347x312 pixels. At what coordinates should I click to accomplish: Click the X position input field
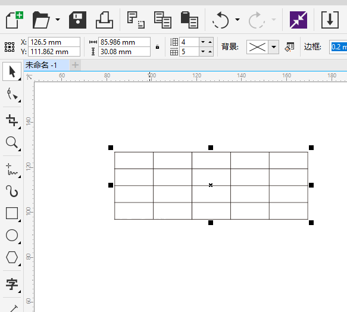click(54, 42)
